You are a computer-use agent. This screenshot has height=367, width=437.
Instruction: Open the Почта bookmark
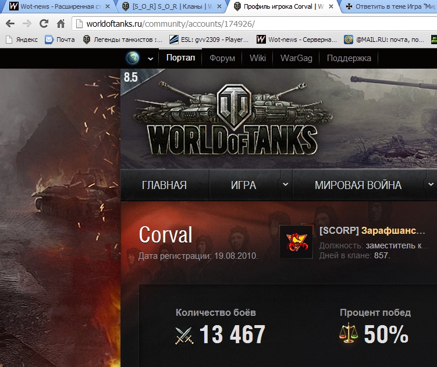click(60, 40)
